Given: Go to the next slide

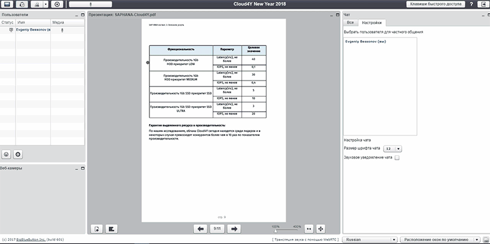Looking at the screenshot, I should pos(235,228).
